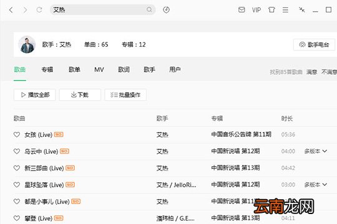
Task: Like the song 星球坠落 (Live)
Action: [x=17, y=185]
